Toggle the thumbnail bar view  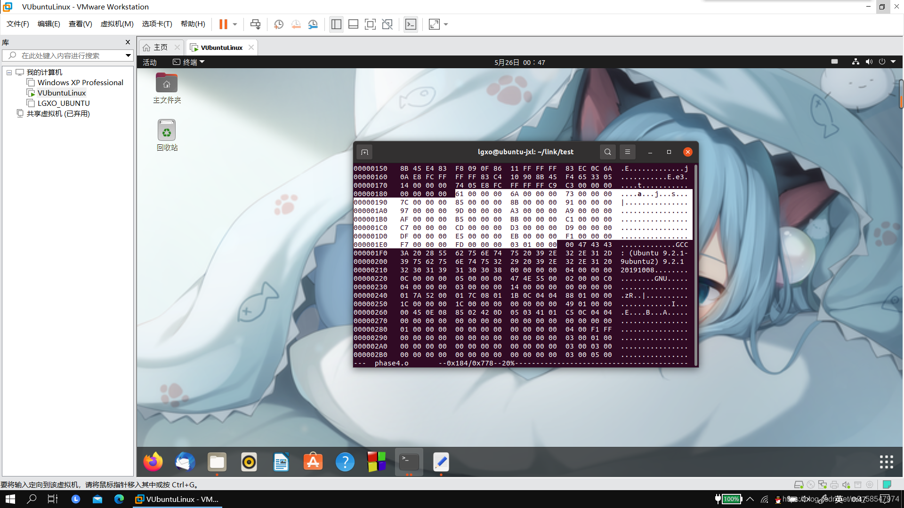tap(353, 24)
